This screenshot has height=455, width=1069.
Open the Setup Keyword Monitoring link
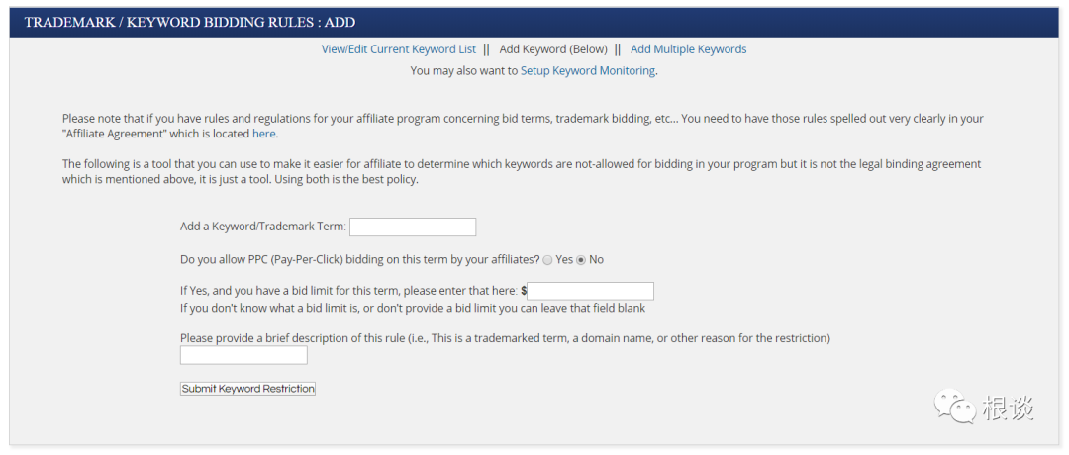[x=588, y=71]
